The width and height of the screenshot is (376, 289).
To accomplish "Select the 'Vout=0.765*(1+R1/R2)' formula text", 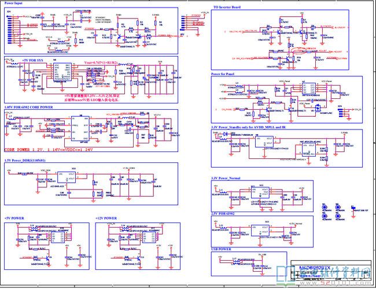I will (101, 62).
